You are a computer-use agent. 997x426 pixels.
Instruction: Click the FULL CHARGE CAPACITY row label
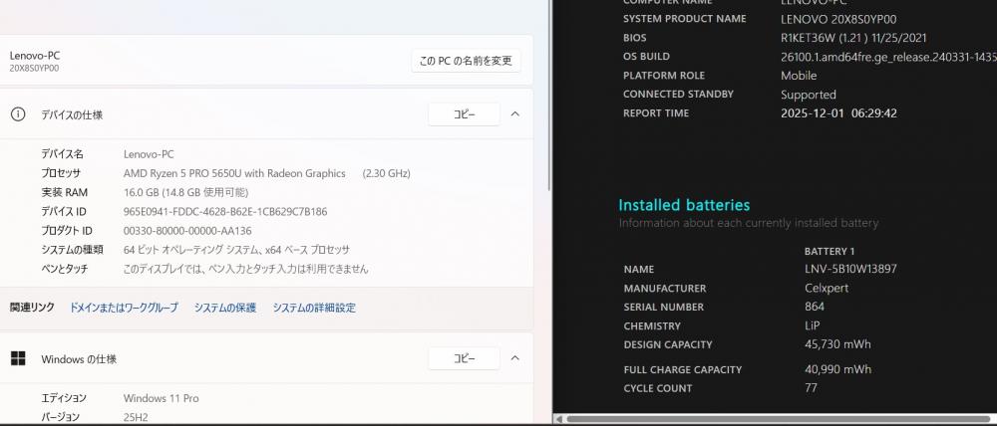click(683, 369)
